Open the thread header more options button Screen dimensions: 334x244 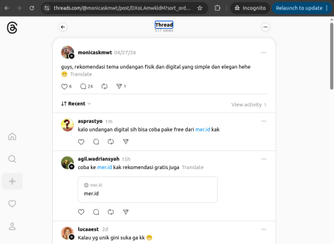click(x=265, y=27)
